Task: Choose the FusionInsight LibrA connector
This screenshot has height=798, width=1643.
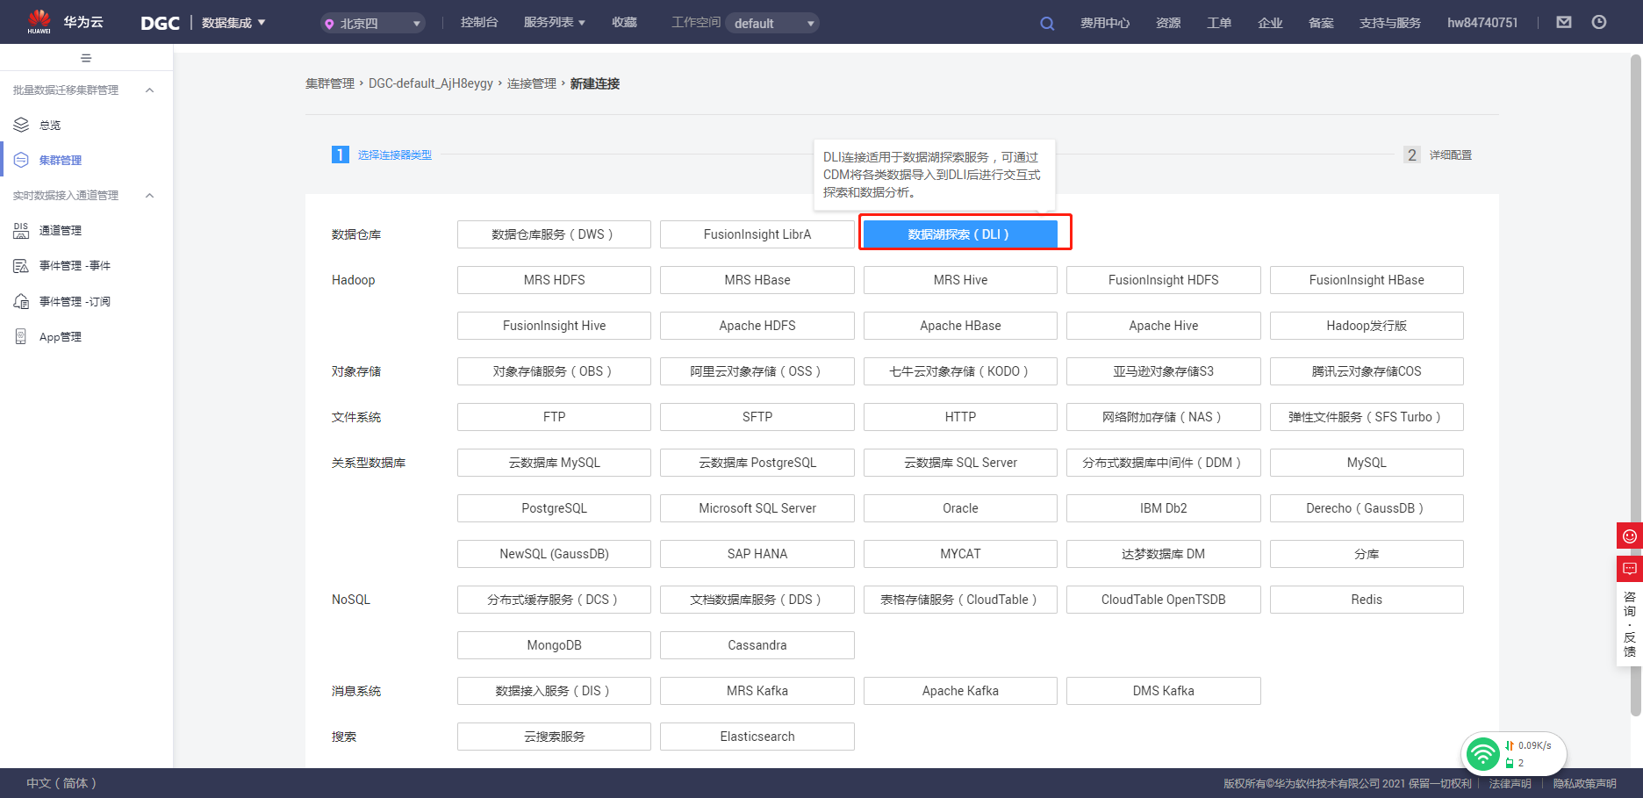Action: pyautogui.click(x=757, y=234)
